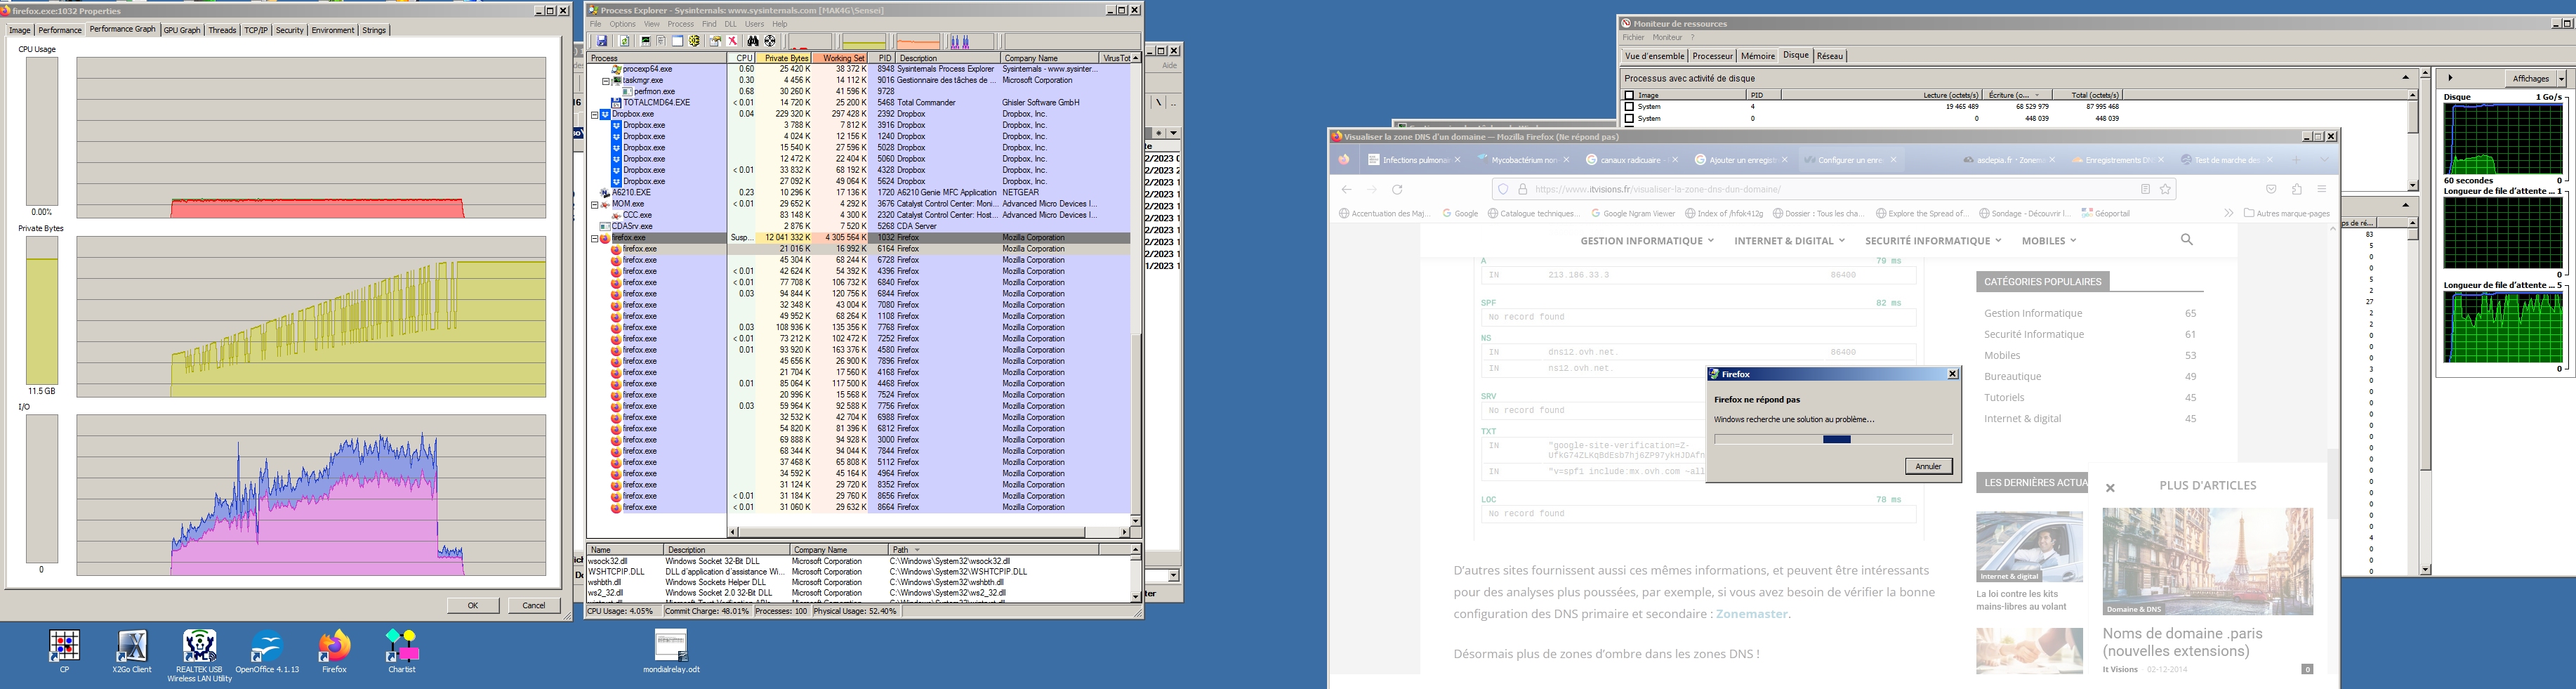Collapse the MOM.exe tree node
This screenshot has height=689, width=2576.
[x=594, y=204]
